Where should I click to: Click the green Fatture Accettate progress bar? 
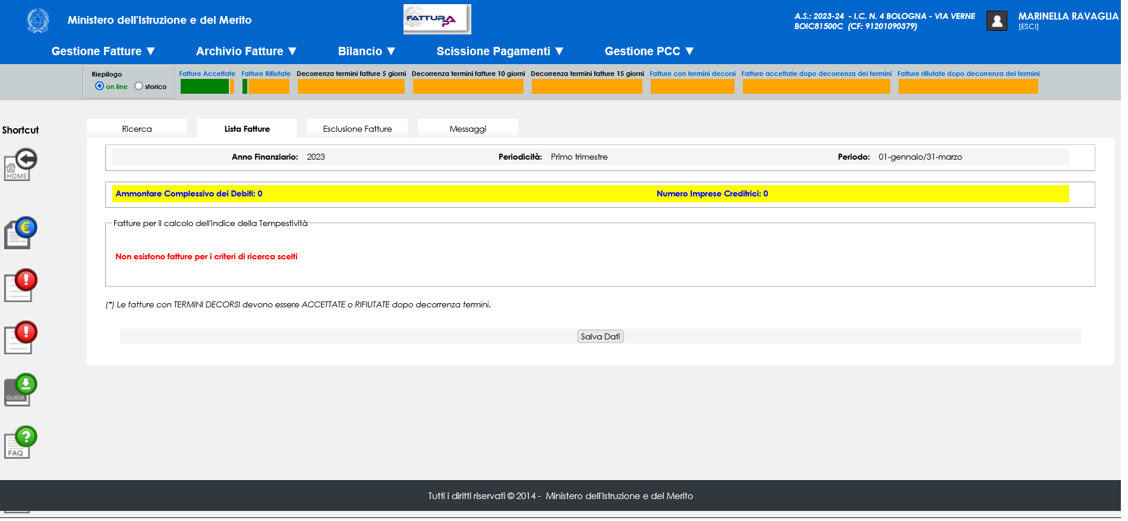click(x=205, y=87)
